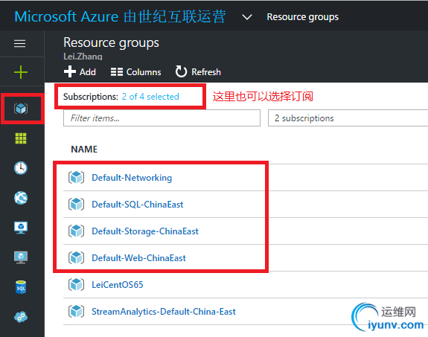Open the hamburger menu in the sidebar
The width and height of the screenshot is (428, 337).
click(x=20, y=43)
